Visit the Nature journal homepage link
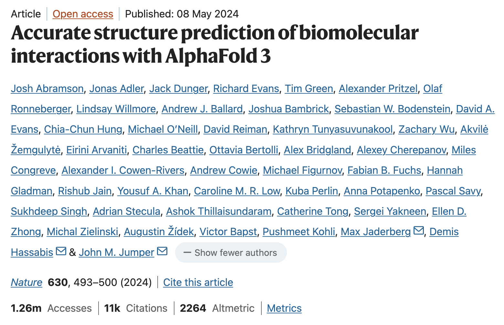Viewport: 504px width, 325px height. point(26,282)
